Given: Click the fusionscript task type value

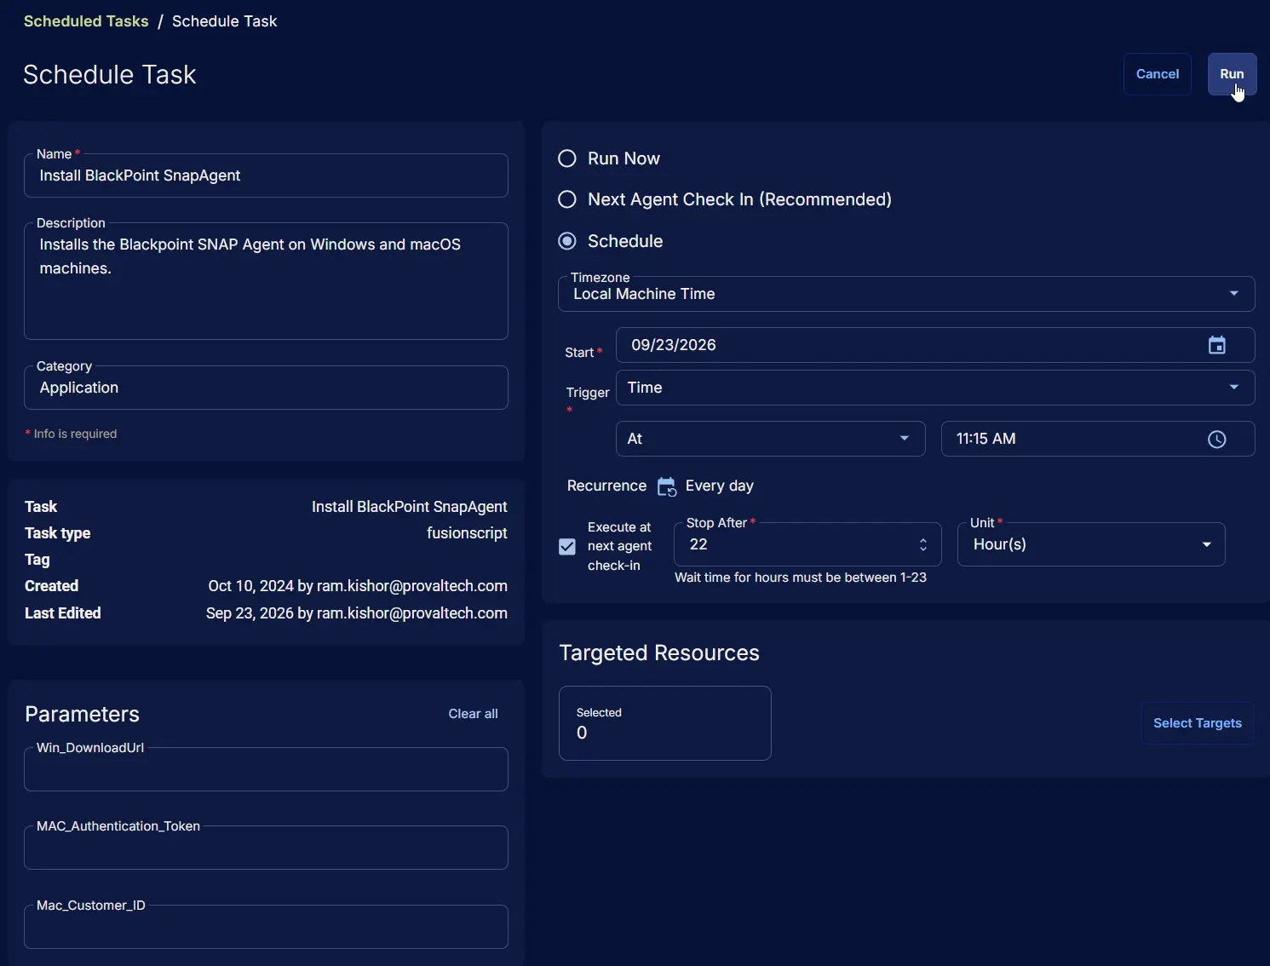Looking at the screenshot, I should click(467, 533).
